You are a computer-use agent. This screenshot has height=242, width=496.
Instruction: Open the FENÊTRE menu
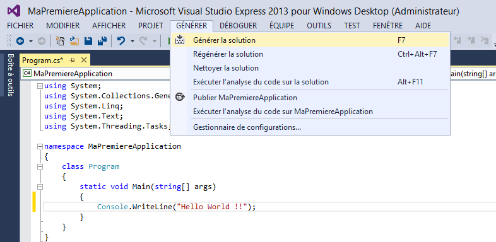(x=388, y=26)
